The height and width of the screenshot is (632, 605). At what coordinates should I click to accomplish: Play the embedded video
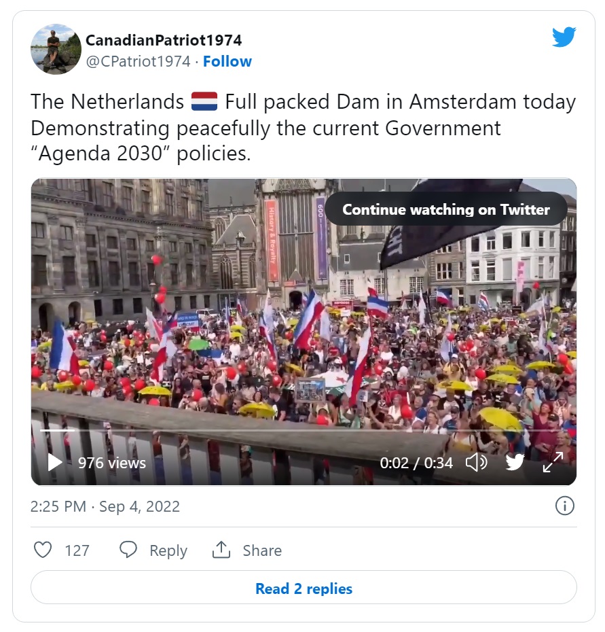pos(55,462)
